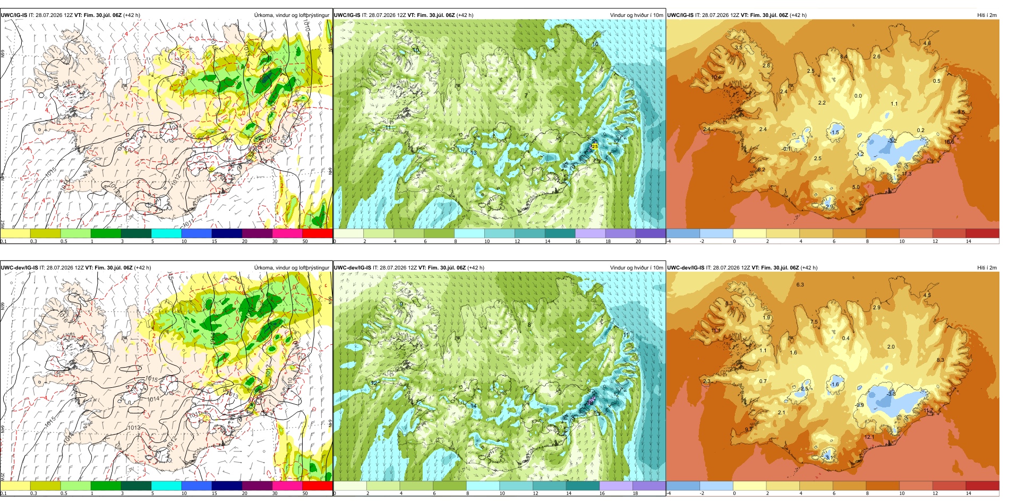Click the cyan 5–10 swatch in UWC/IG-IS precipitation legend
Image resolution: width=1009 pixels, height=504 pixels.
166,233
